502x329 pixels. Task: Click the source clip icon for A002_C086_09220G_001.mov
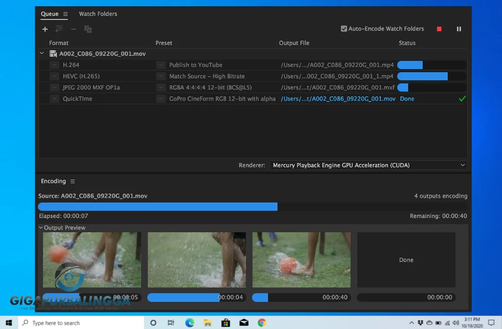53,53
